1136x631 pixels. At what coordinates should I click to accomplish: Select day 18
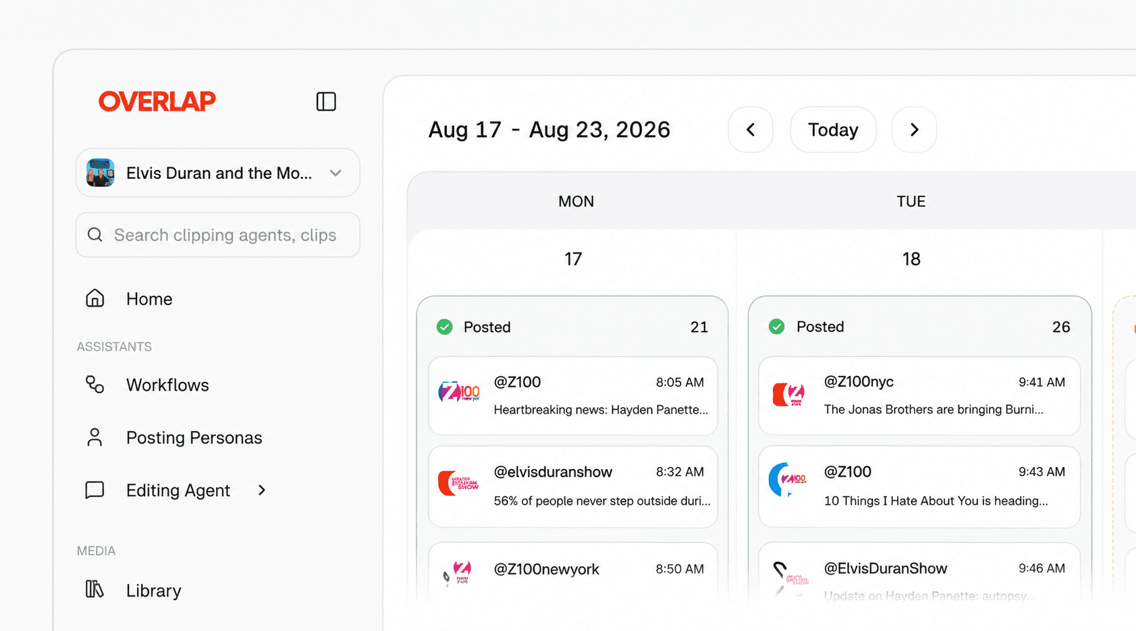tap(911, 259)
